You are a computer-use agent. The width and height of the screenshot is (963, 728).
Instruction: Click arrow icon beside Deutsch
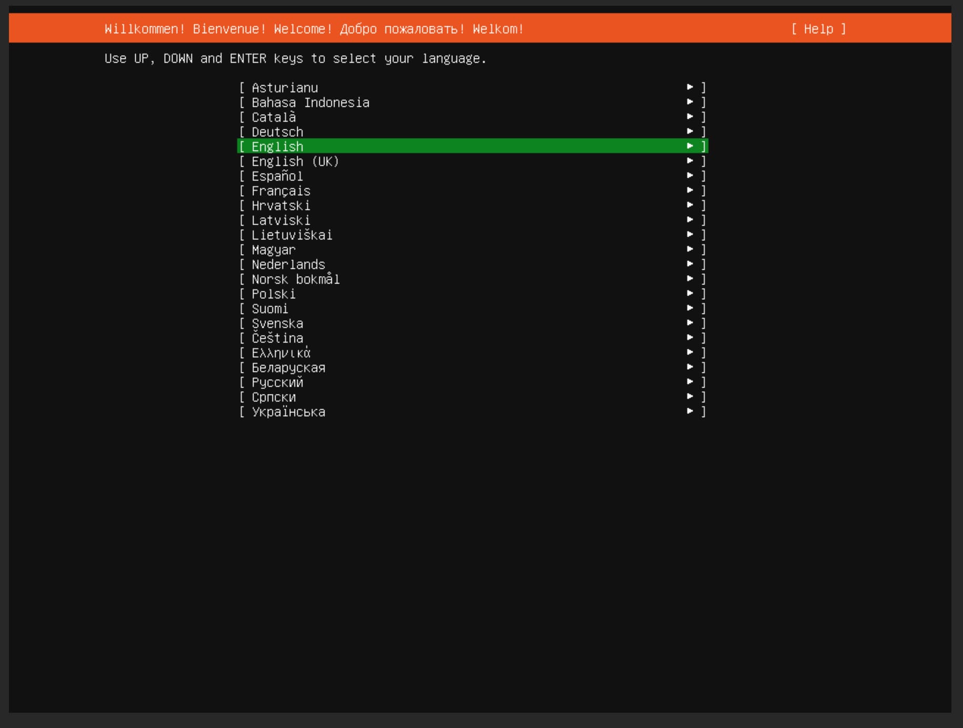690,131
